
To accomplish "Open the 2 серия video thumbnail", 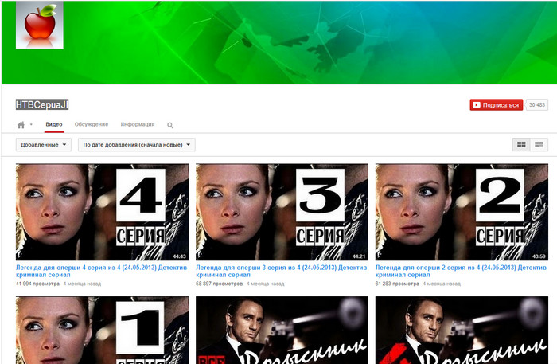I will (462, 212).
